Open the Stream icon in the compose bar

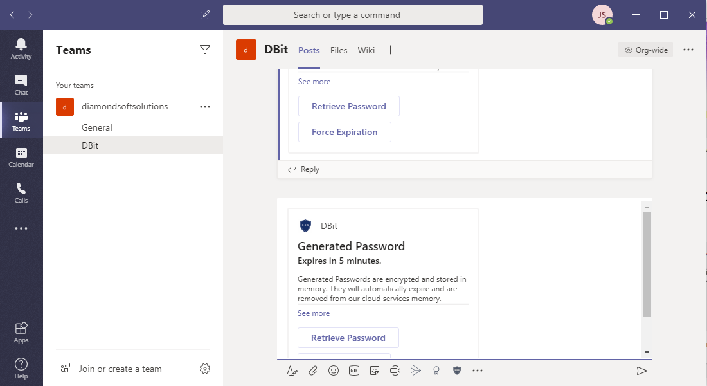pyautogui.click(x=416, y=371)
